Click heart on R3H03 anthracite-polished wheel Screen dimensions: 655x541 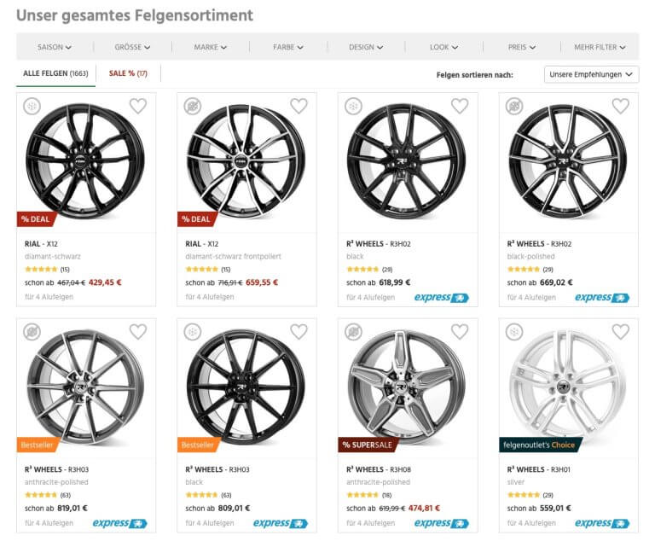[x=138, y=331]
